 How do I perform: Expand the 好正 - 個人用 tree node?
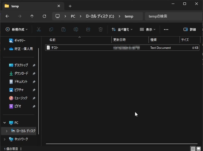[x=4, y=49]
